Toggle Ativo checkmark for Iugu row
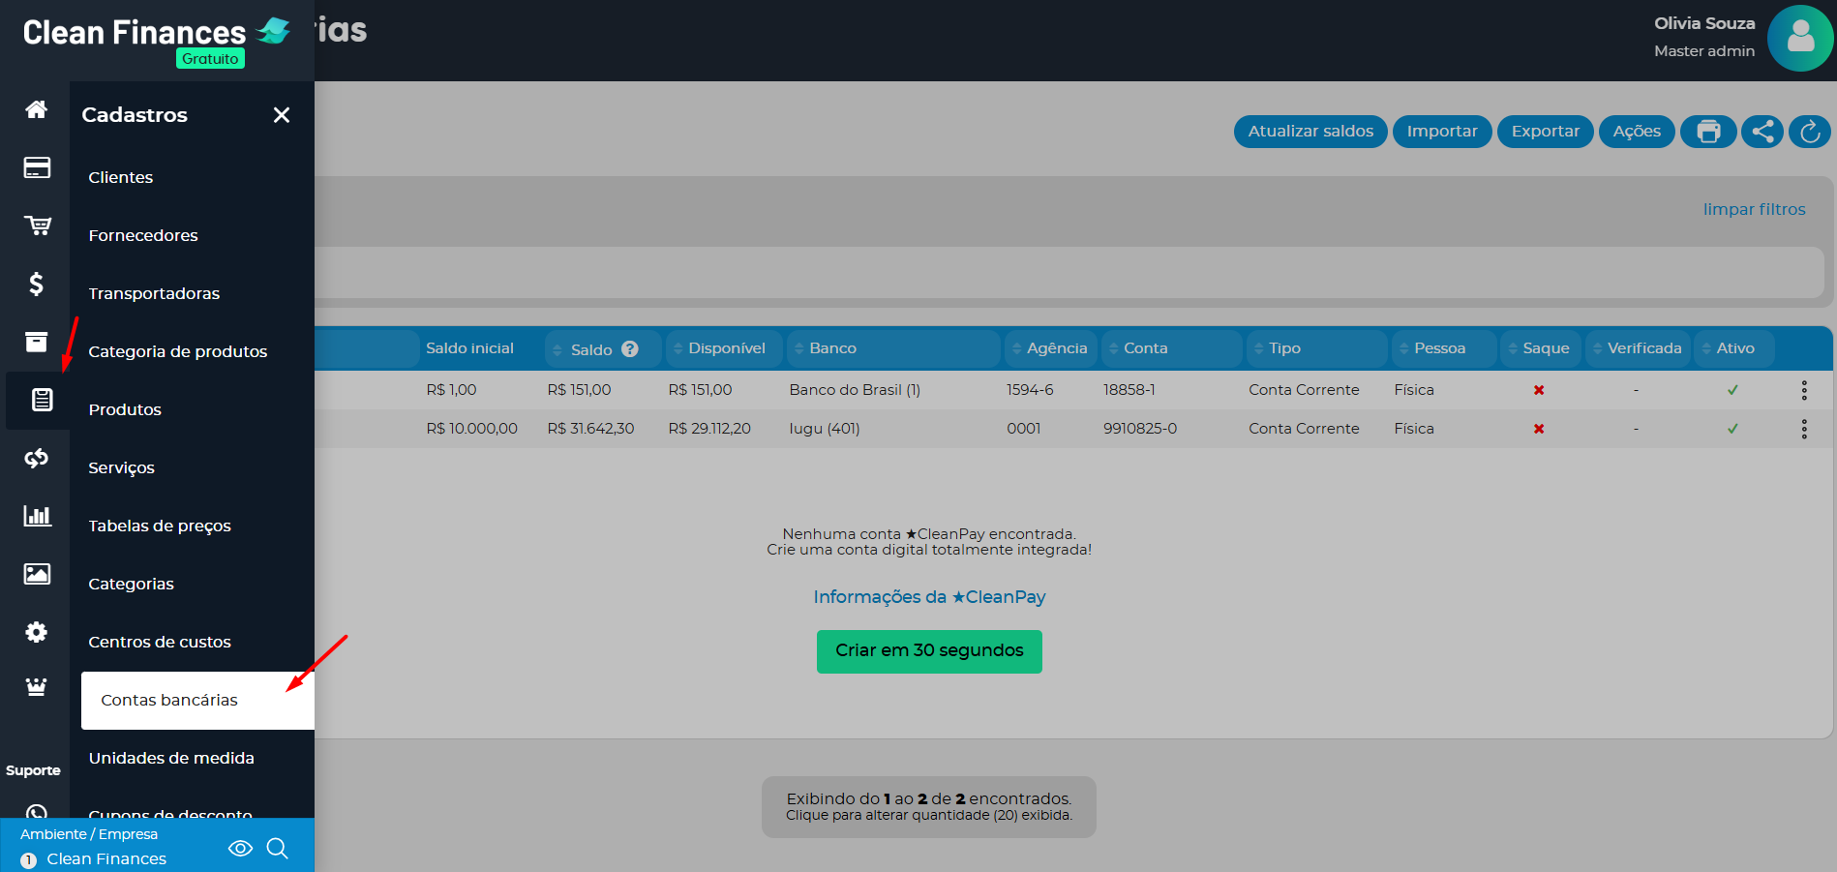 (1732, 429)
